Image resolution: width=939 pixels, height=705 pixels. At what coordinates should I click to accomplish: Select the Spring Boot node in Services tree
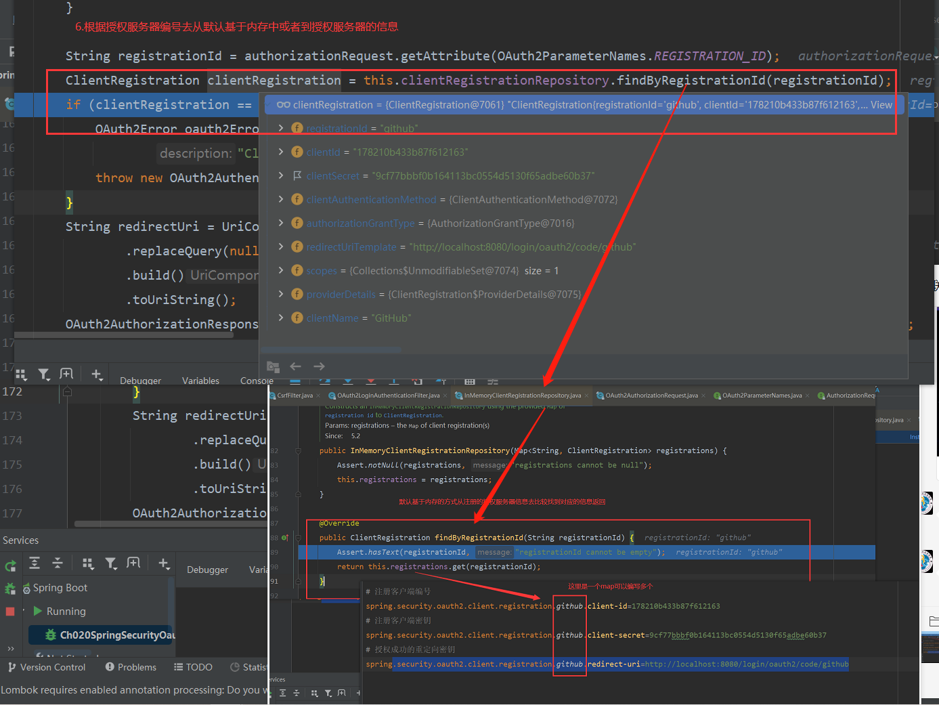[x=60, y=588]
